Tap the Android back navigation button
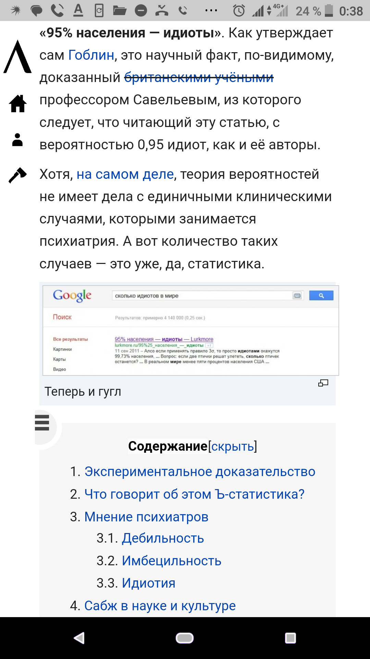Image resolution: width=370 pixels, height=659 pixels. (x=79, y=638)
